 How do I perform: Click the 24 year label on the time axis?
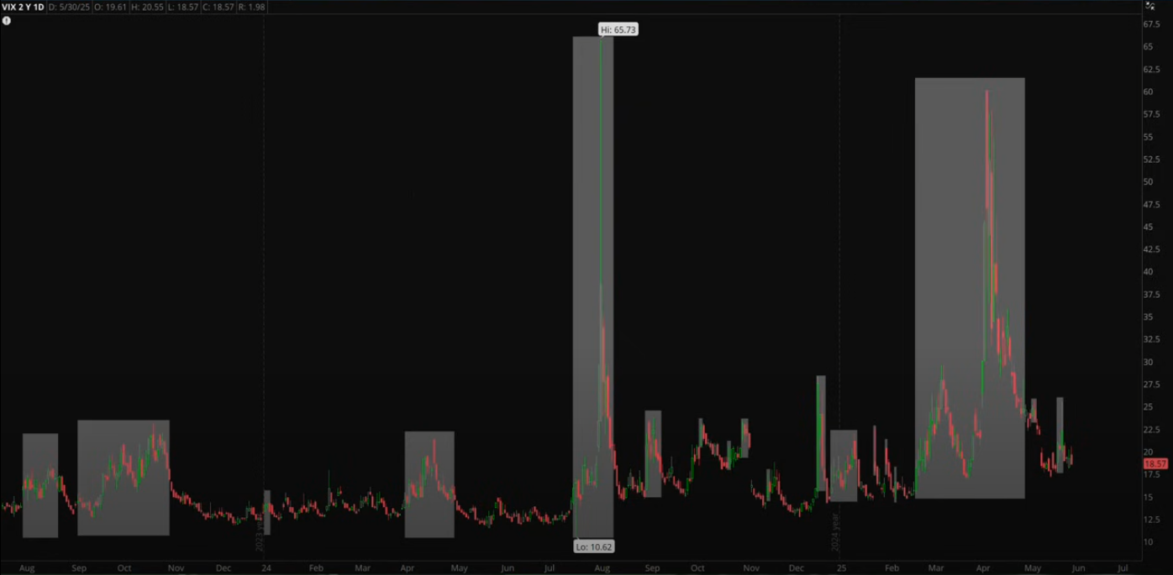pos(266,568)
